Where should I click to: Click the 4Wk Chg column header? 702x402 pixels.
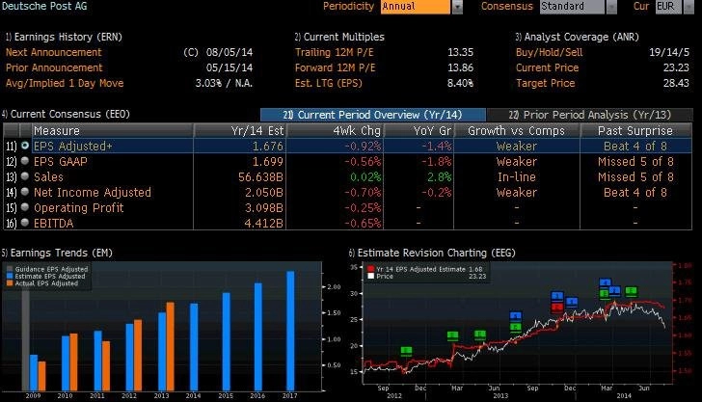click(335, 131)
